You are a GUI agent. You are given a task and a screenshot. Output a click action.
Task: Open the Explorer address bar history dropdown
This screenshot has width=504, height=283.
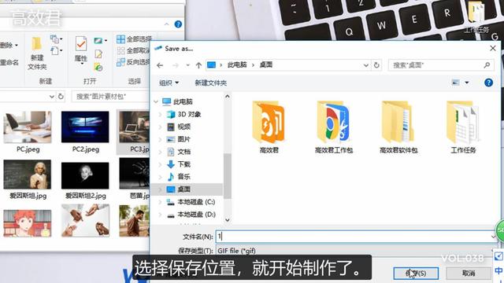pos(51,96)
